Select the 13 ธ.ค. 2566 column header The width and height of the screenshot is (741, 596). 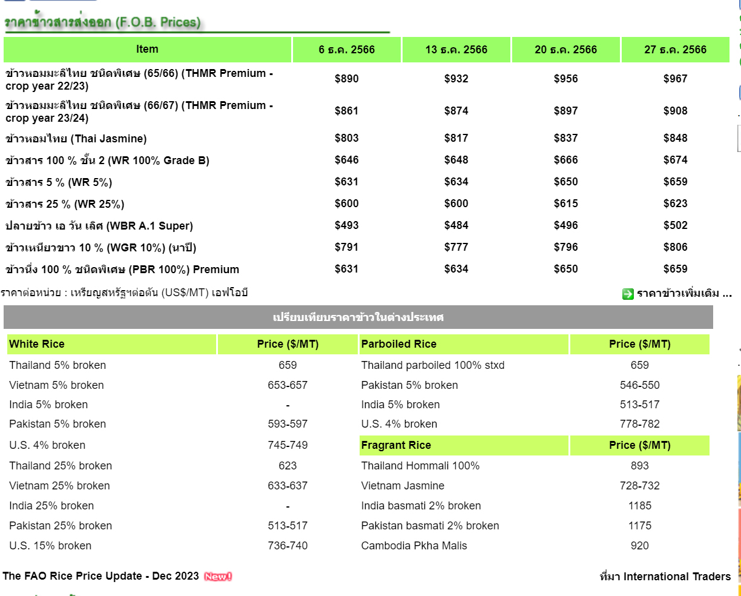pyautogui.click(x=456, y=50)
